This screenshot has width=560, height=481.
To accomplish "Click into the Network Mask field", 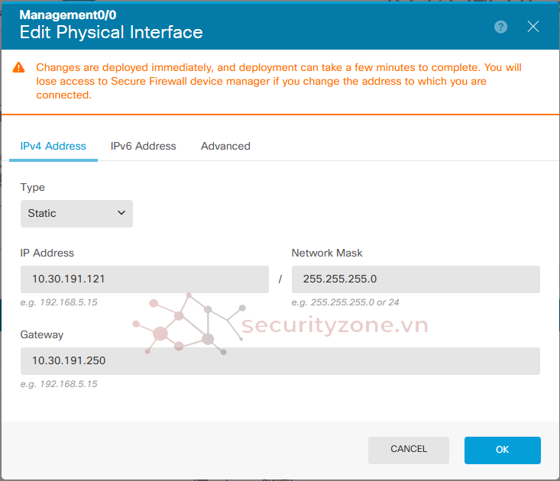I will (416, 279).
